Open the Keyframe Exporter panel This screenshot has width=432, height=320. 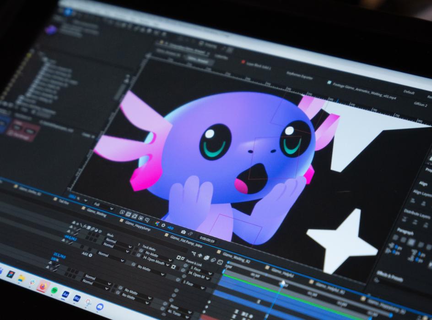(x=299, y=76)
